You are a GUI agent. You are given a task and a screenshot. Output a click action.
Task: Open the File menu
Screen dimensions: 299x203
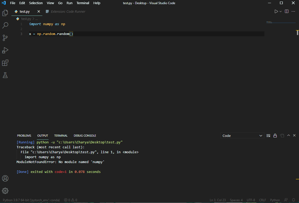pos(12,3)
